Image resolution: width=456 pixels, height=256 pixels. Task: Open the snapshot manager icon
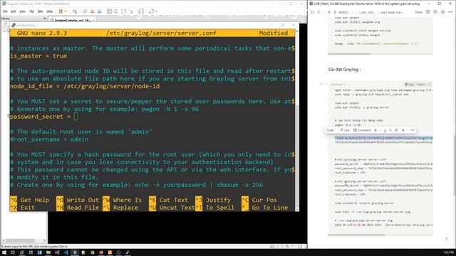click(100, 11)
